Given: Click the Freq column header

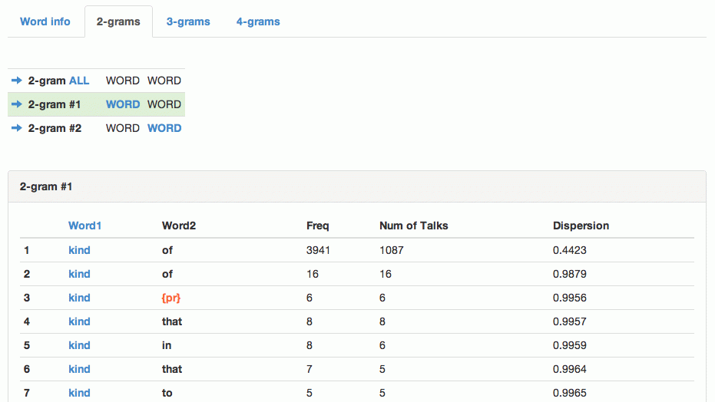Looking at the screenshot, I should 318,226.
